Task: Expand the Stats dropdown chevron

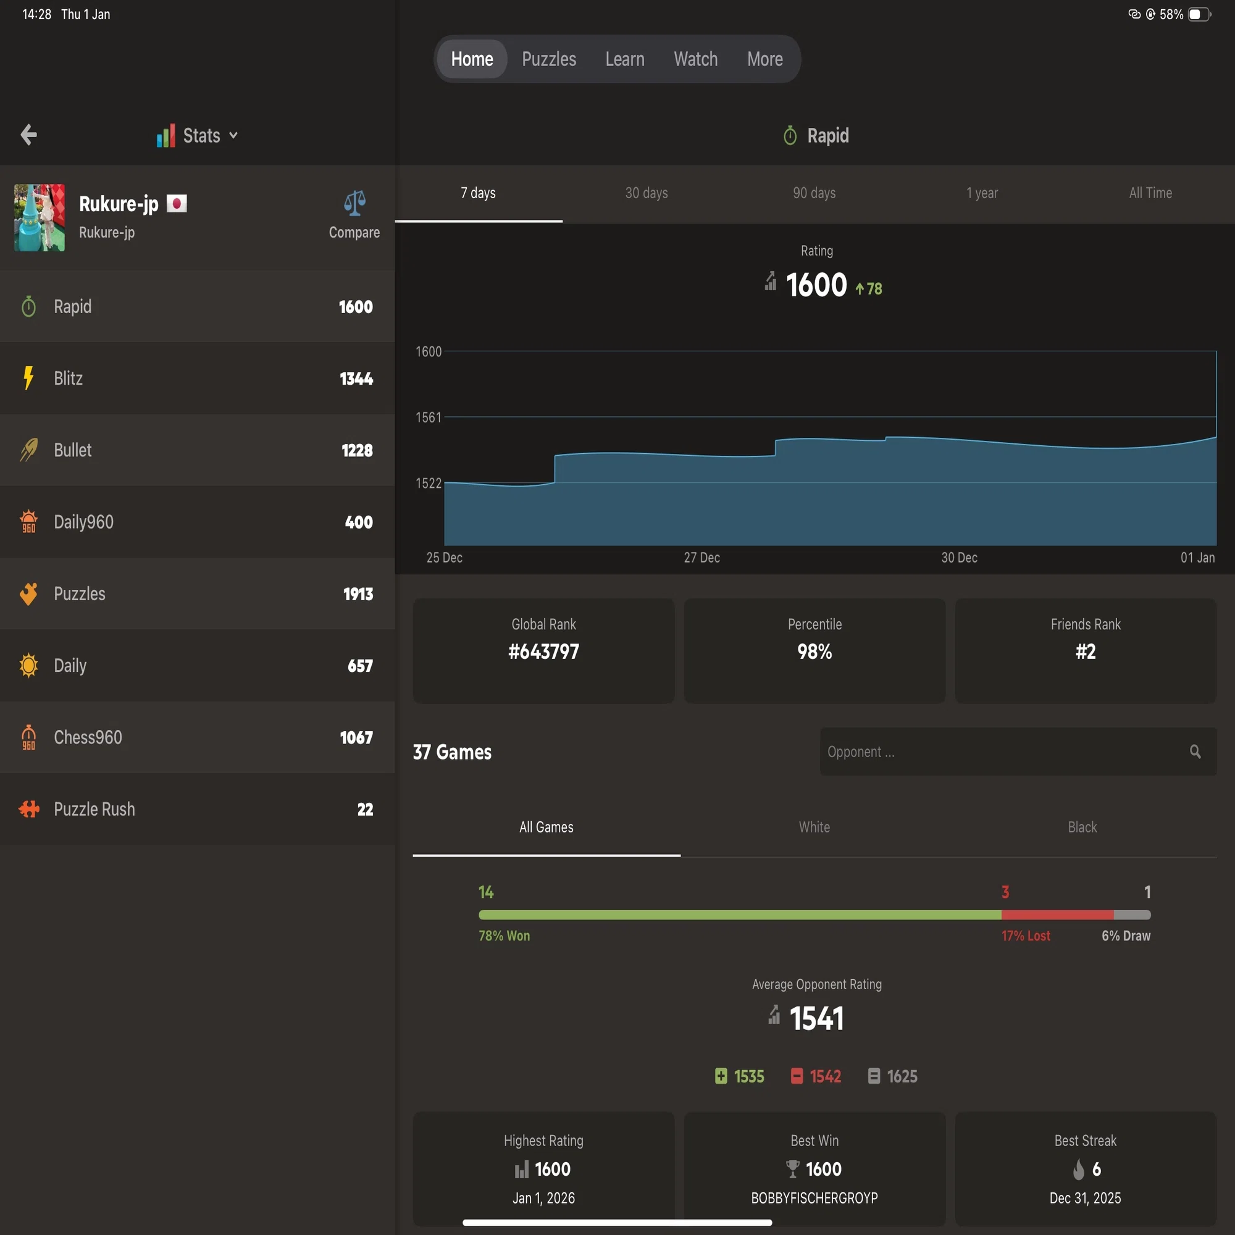Action: [233, 135]
